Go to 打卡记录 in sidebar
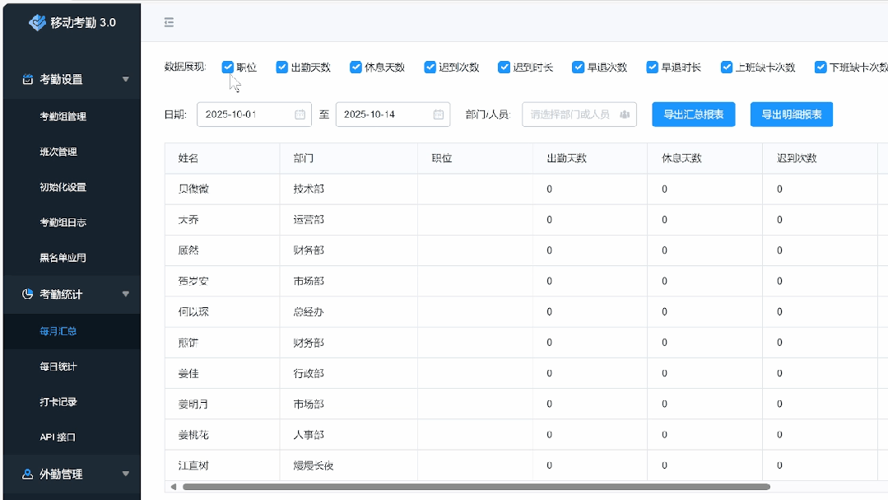The height and width of the screenshot is (500, 888). [58, 402]
